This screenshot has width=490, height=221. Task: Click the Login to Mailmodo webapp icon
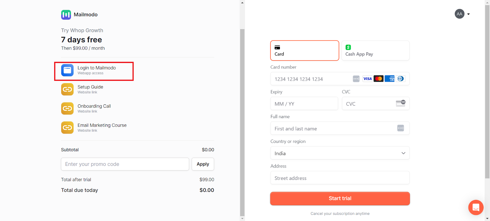(67, 70)
